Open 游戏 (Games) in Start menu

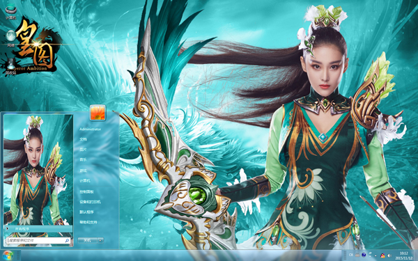pos(83,171)
